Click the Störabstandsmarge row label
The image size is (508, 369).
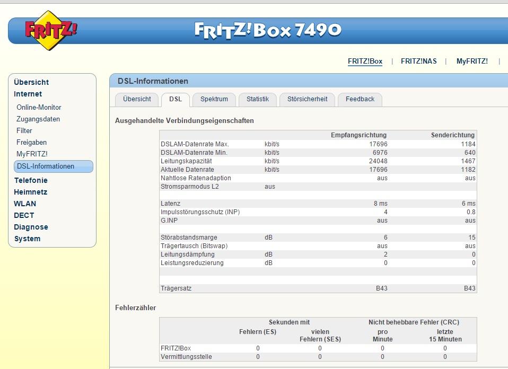click(x=189, y=238)
